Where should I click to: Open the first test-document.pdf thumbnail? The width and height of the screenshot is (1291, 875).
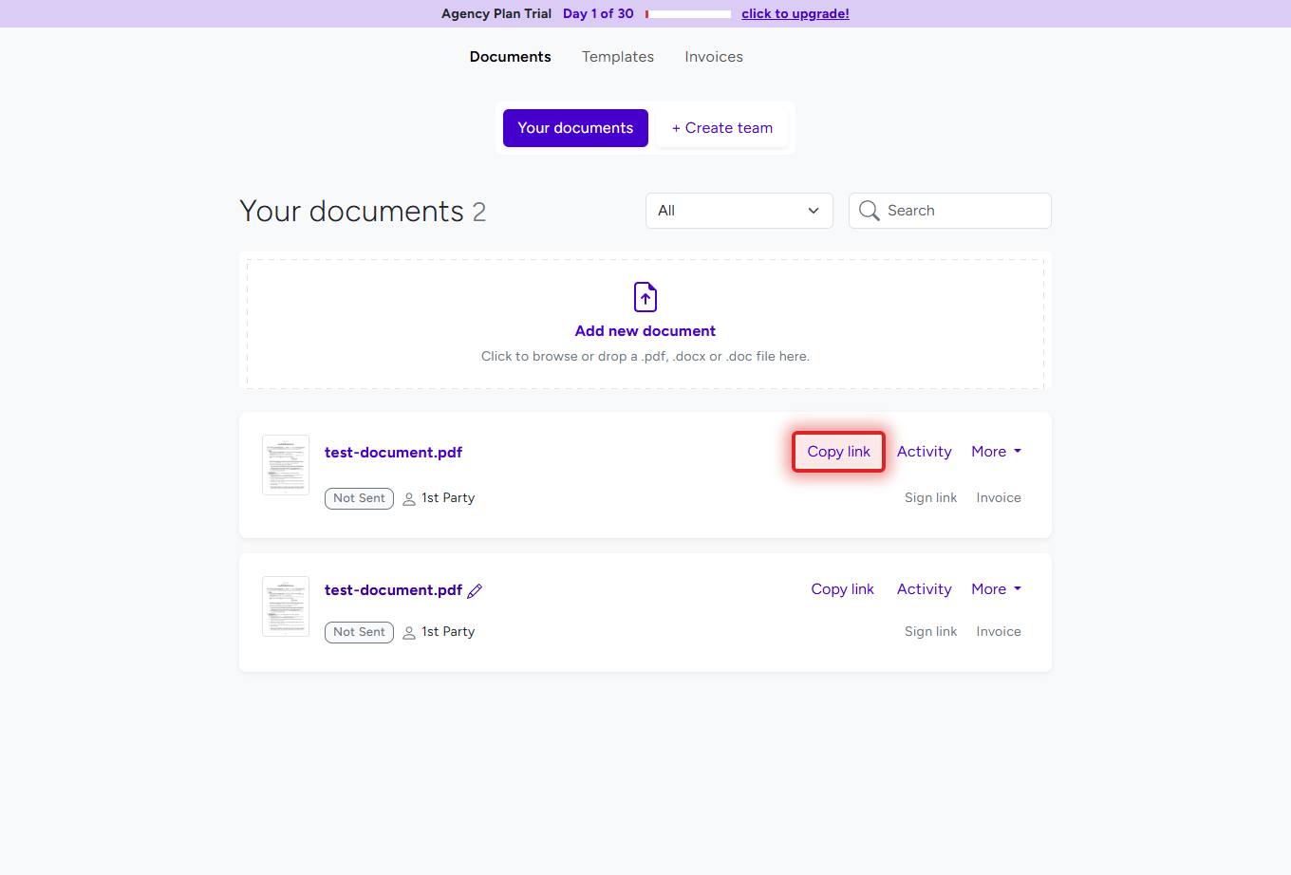285,464
